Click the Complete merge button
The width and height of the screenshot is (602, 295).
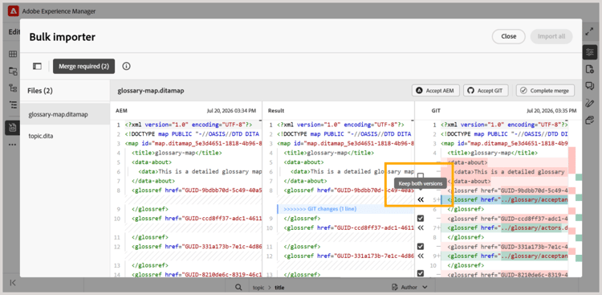545,91
